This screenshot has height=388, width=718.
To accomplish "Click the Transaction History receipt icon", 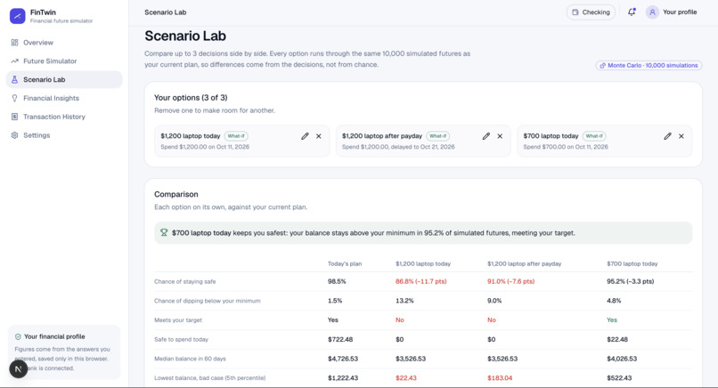I will (14, 117).
